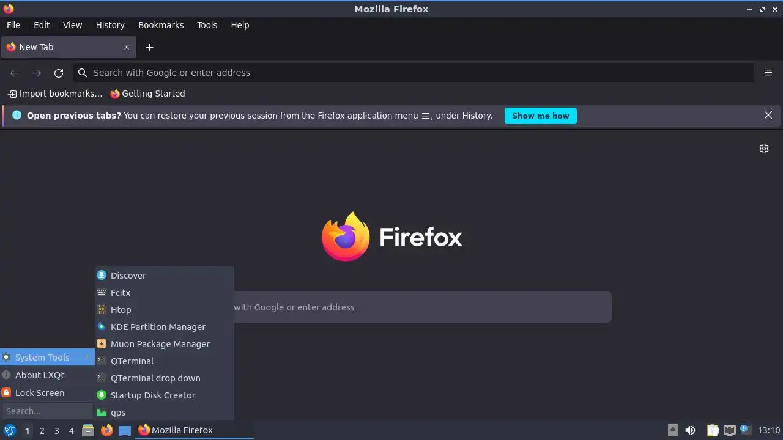Click the Mozilla Firefox taskbar window button
The width and height of the screenshot is (783, 440).
195,430
